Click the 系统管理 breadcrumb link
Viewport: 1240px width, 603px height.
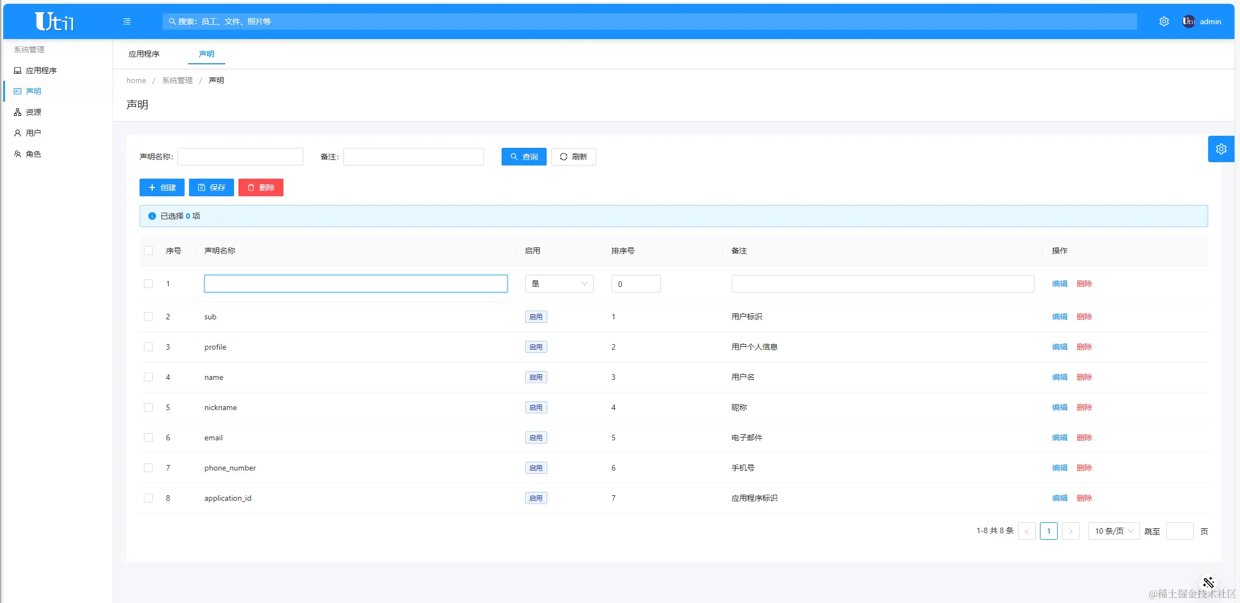pyautogui.click(x=177, y=80)
